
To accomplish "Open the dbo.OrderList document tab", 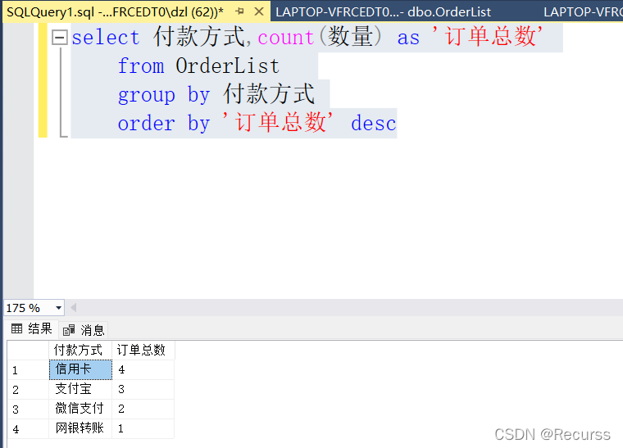I will tap(383, 12).
